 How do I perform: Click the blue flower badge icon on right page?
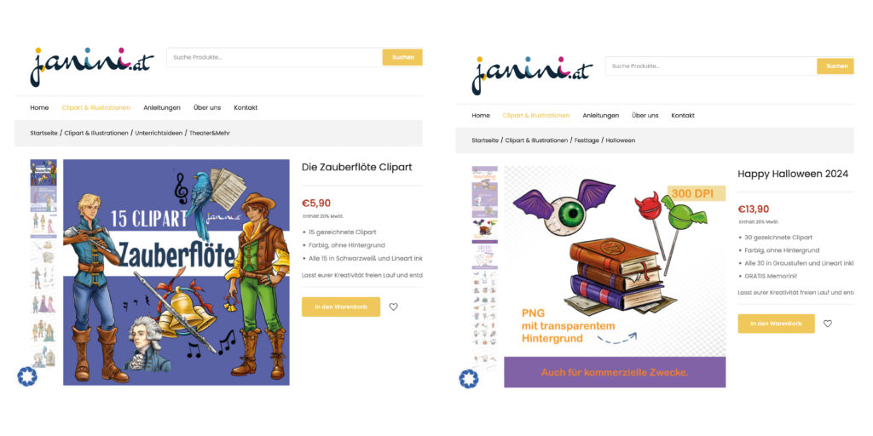tap(468, 379)
